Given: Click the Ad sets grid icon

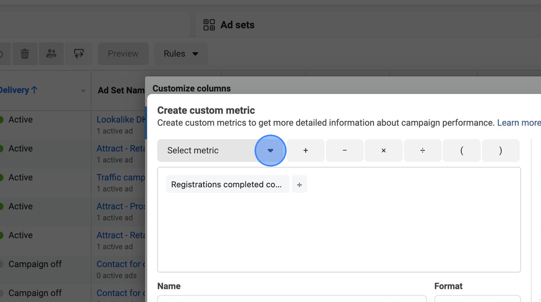Looking at the screenshot, I should click(x=208, y=25).
